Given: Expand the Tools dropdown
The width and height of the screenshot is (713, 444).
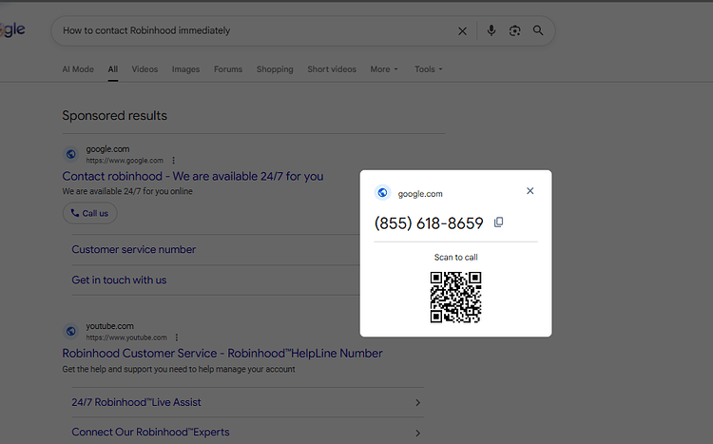Looking at the screenshot, I should pyautogui.click(x=428, y=69).
